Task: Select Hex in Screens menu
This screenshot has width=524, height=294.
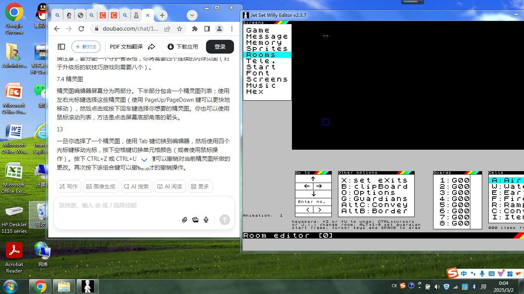Action: click(267, 91)
